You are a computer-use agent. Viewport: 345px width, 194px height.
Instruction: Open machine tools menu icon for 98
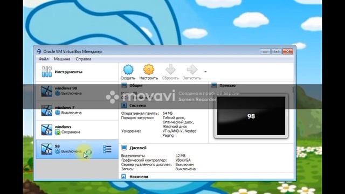click(107, 149)
